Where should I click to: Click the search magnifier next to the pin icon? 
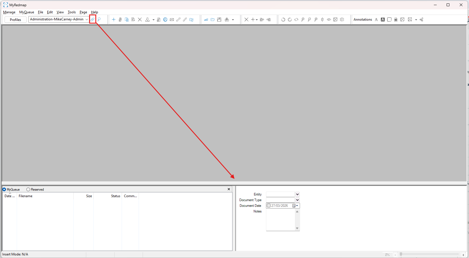(x=99, y=20)
